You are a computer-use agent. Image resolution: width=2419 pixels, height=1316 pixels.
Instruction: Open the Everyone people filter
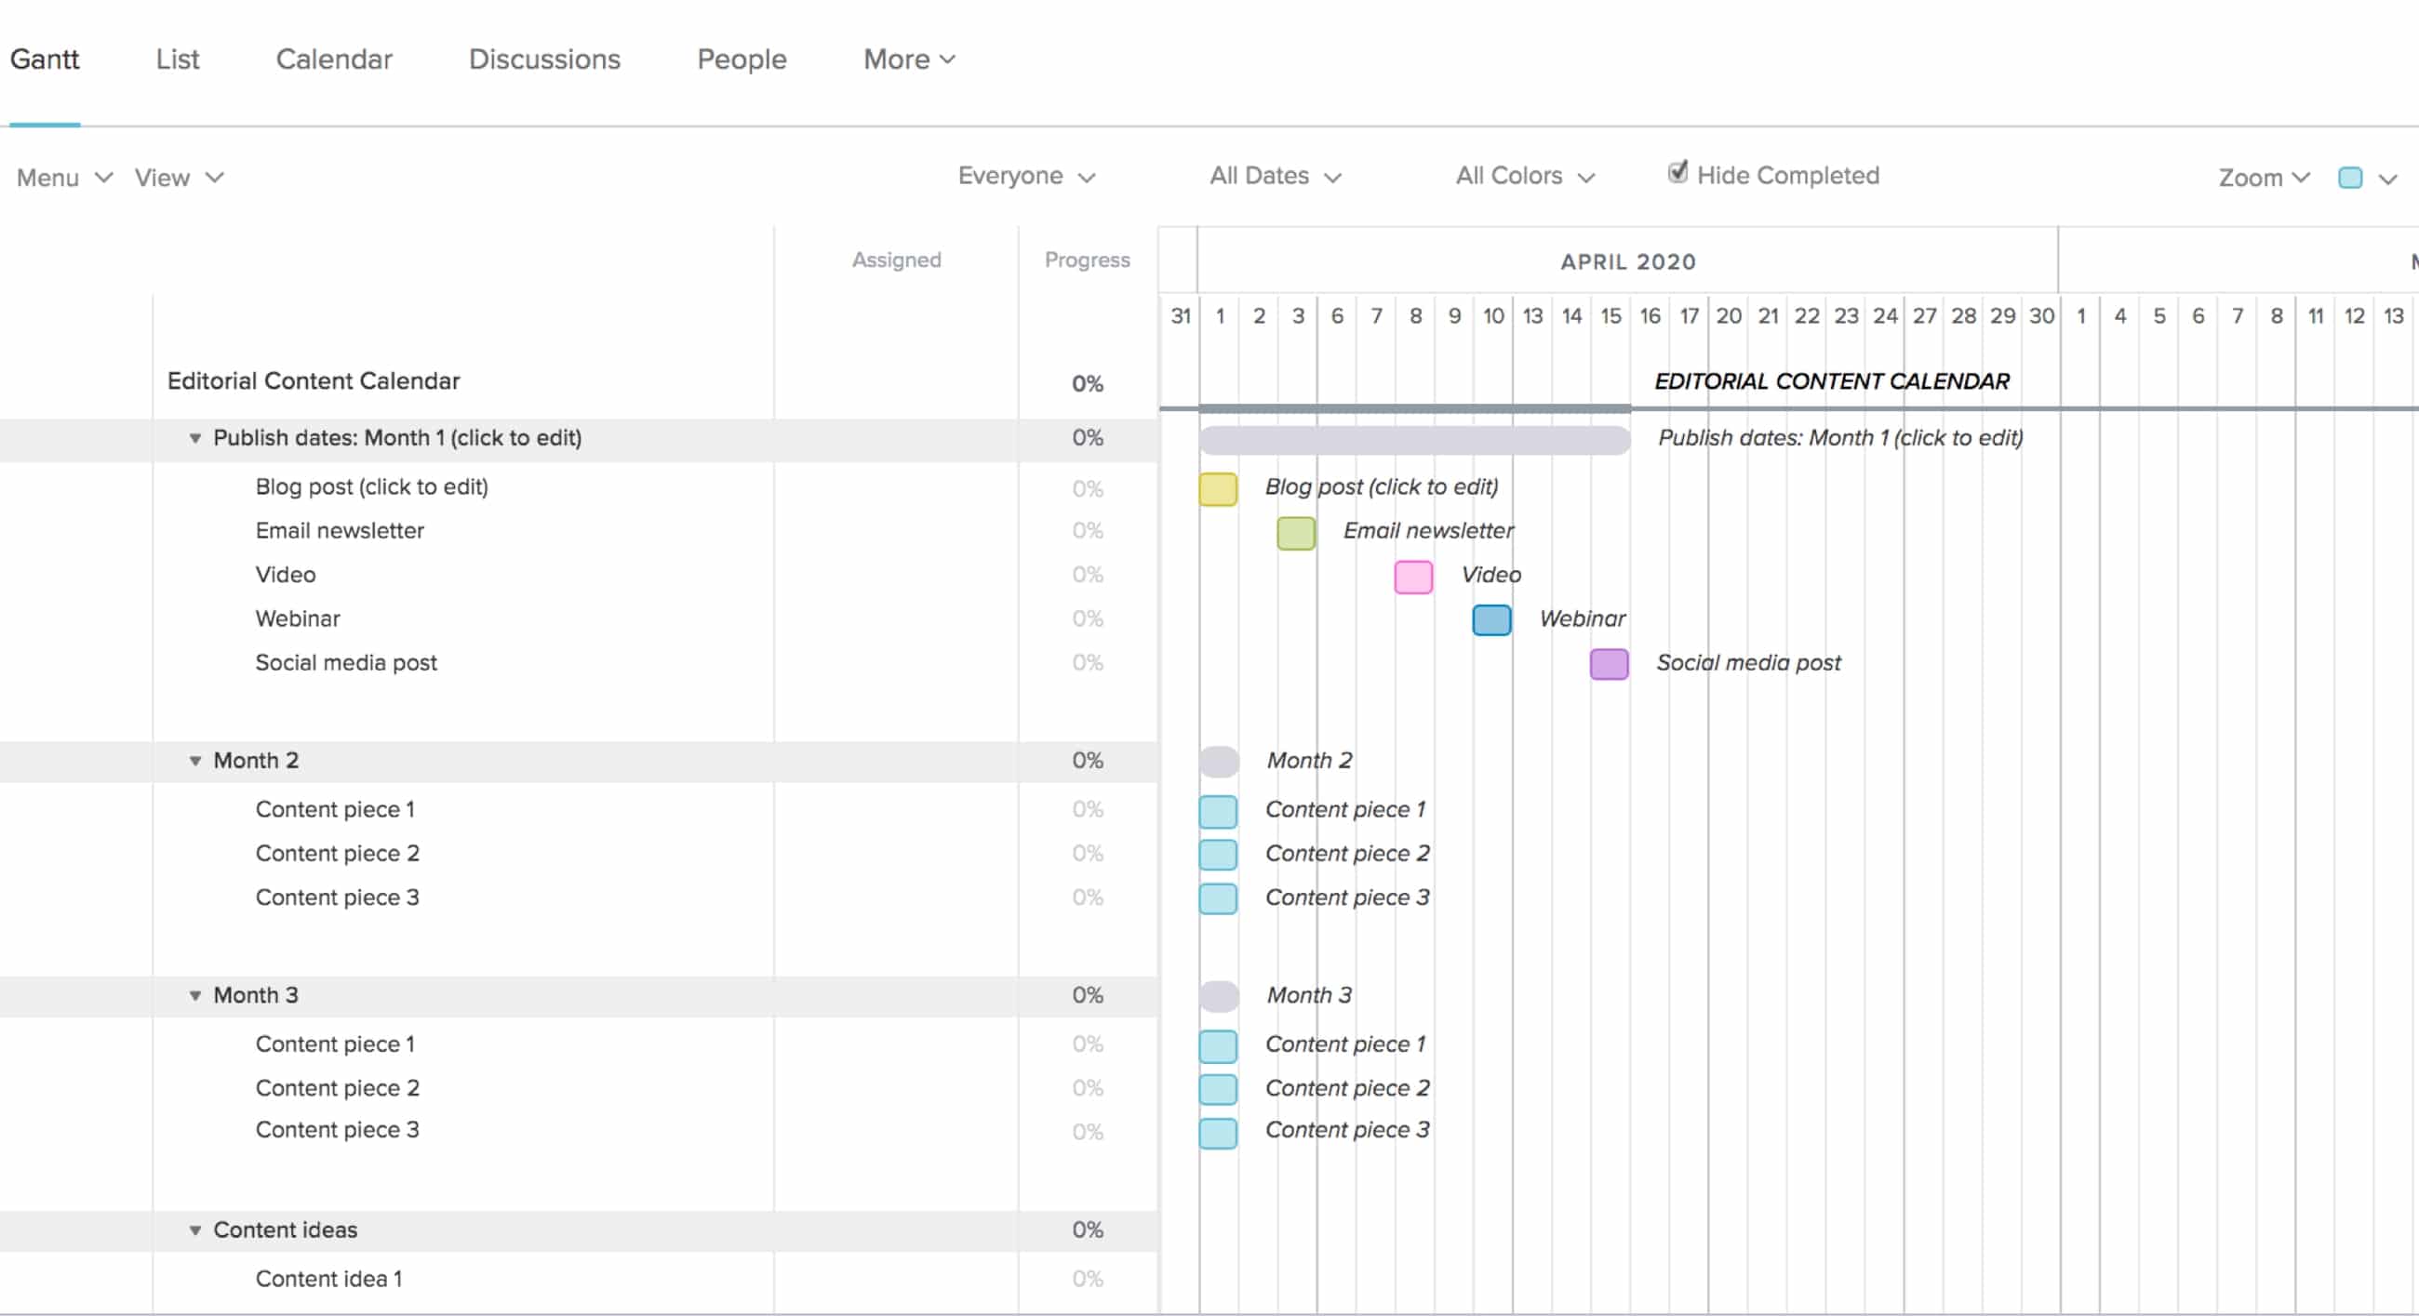coord(1024,176)
